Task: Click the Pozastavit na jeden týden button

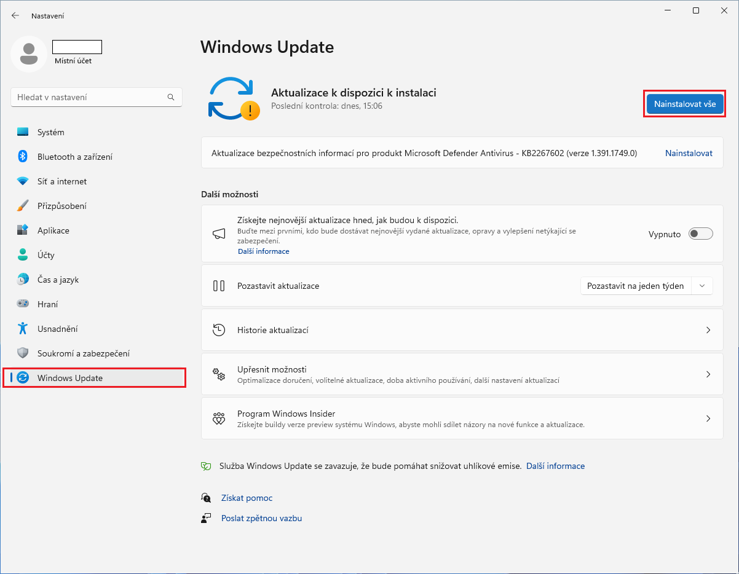Action: (636, 286)
